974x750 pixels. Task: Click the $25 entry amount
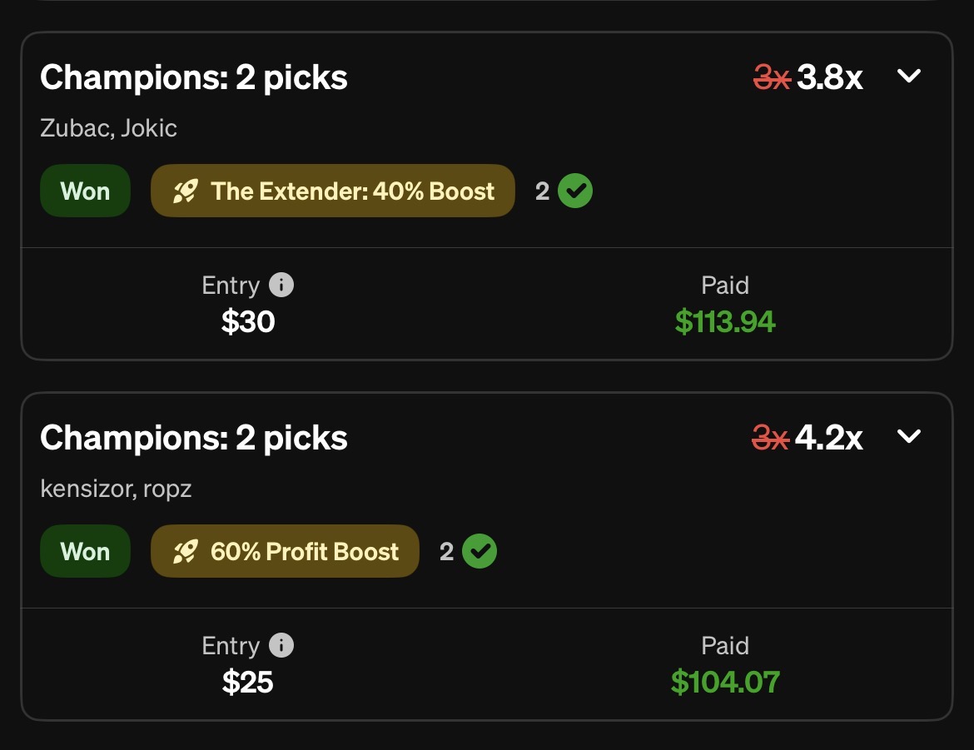click(x=248, y=682)
